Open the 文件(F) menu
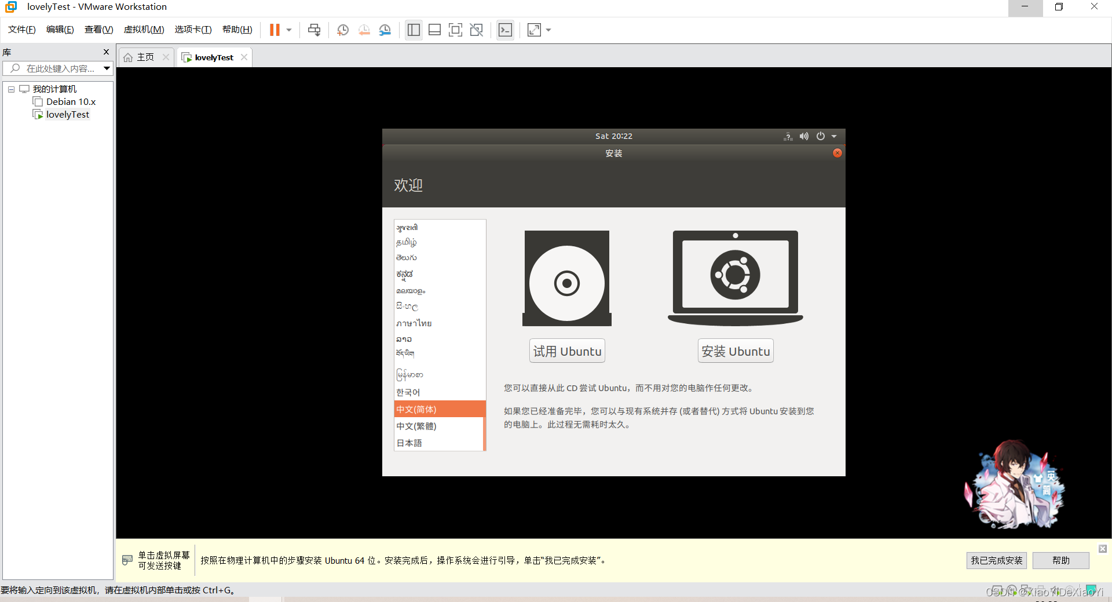 (22, 30)
